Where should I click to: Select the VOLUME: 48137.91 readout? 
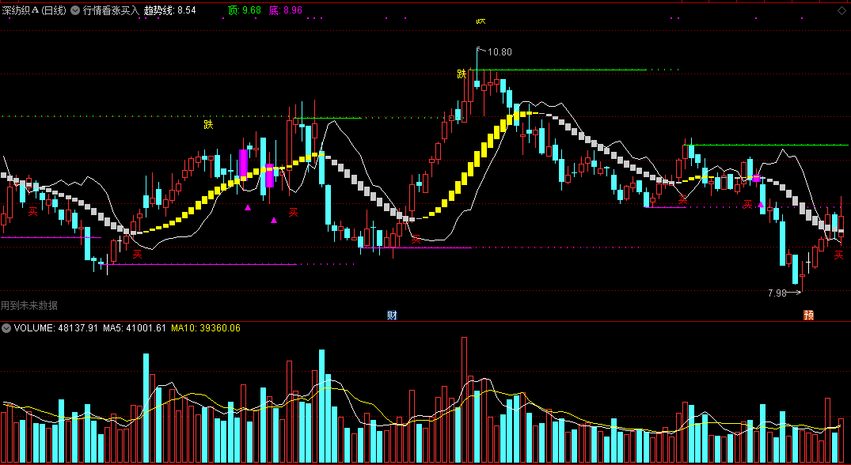click(x=55, y=328)
